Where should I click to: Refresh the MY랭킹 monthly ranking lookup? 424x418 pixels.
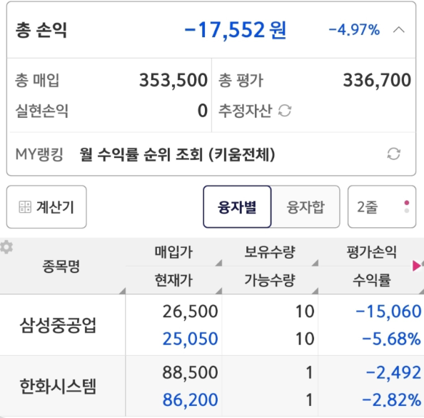click(x=394, y=154)
